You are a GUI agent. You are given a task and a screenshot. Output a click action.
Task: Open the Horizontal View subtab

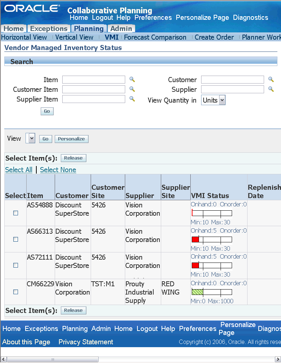(24, 37)
